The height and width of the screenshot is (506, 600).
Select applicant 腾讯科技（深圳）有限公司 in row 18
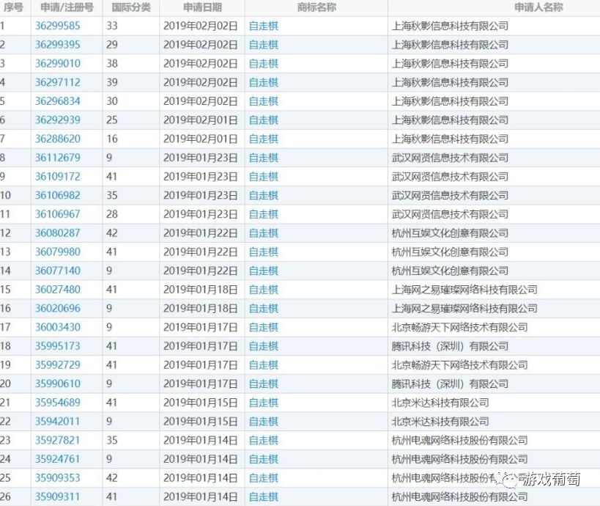(450, 346)
